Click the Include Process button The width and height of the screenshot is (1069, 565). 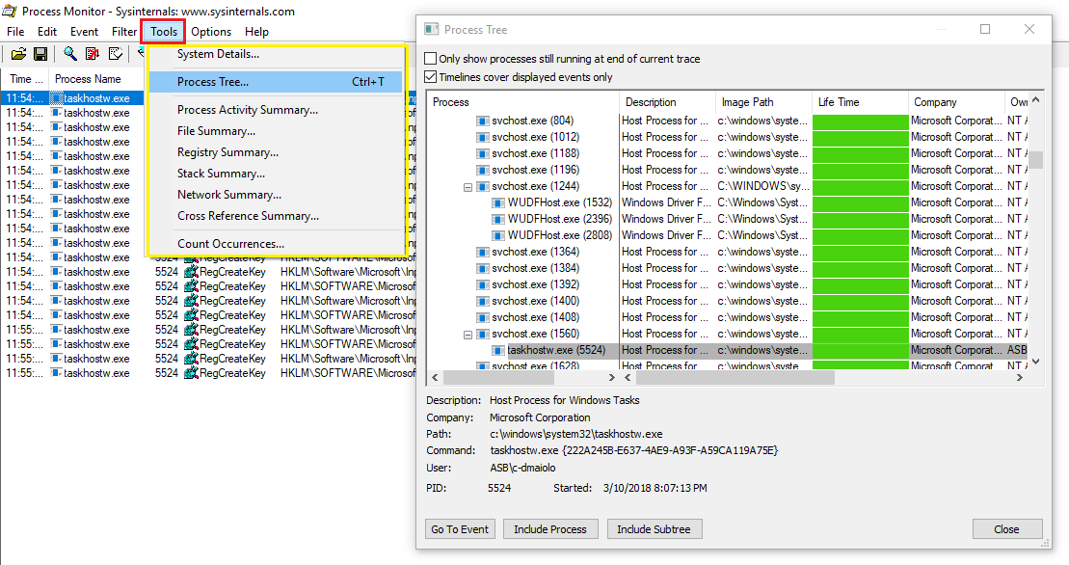point(550,529)
